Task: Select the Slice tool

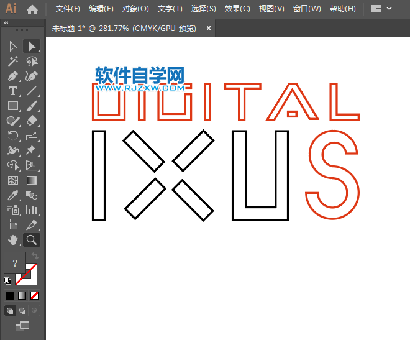Action: pos(32,225)
